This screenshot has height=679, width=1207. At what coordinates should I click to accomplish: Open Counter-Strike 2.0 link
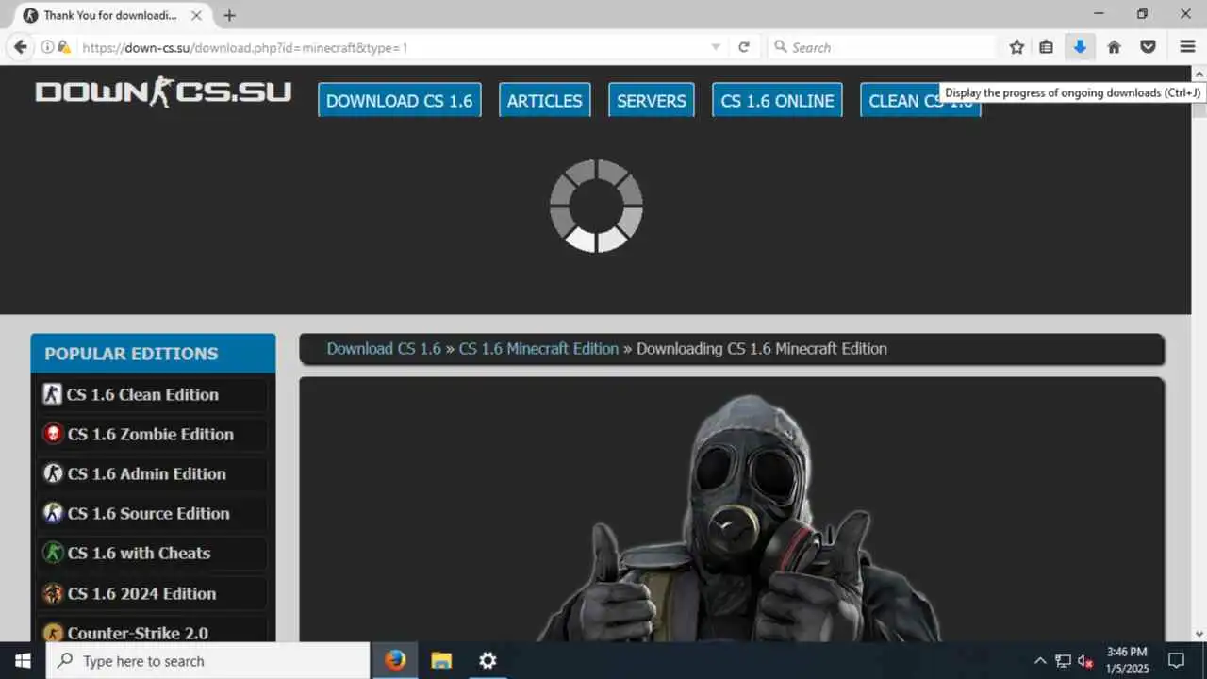point(138,633)
